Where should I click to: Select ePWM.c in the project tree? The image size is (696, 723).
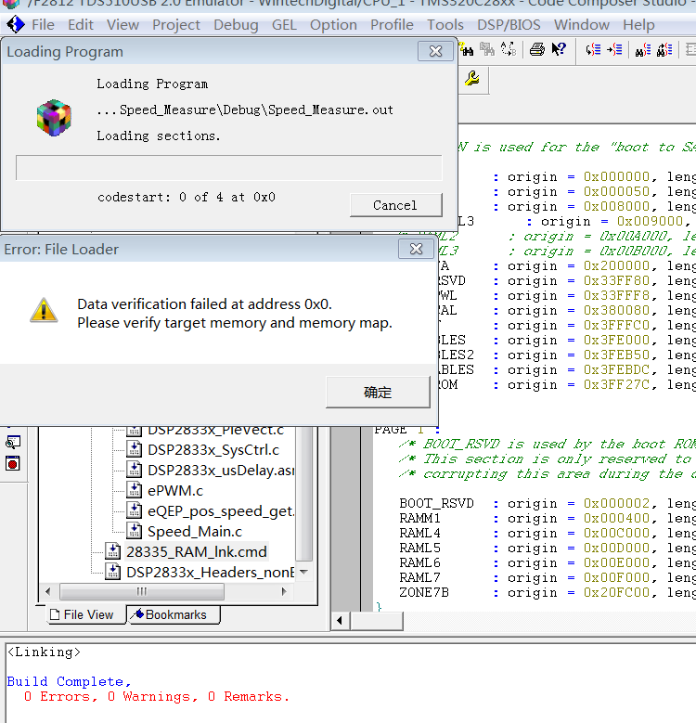point(175,491)
